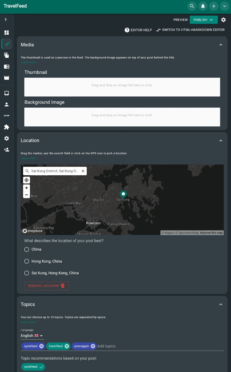231x372 pixels.
Task: Choose Sai Kung, Hong Kong, China option
Action: coord(27,273)
